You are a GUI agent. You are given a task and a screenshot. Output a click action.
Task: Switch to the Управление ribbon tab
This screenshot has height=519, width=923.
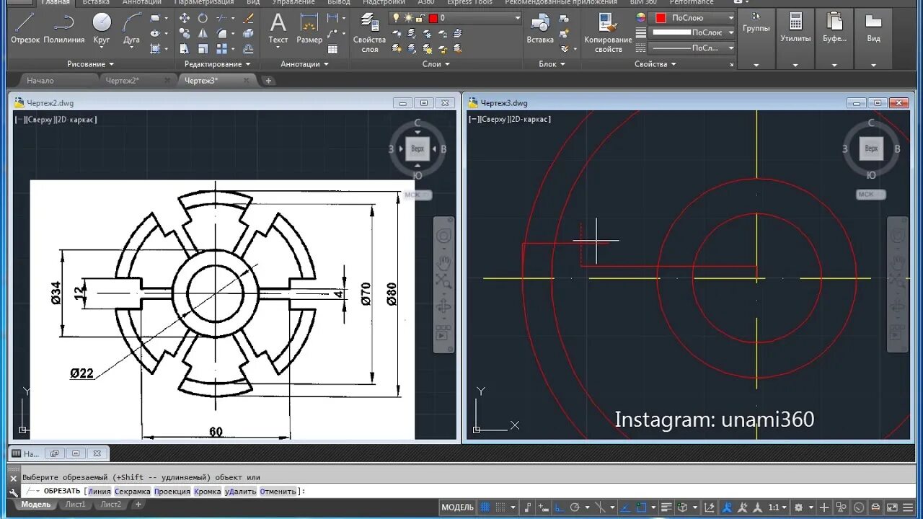pos(293,2)
